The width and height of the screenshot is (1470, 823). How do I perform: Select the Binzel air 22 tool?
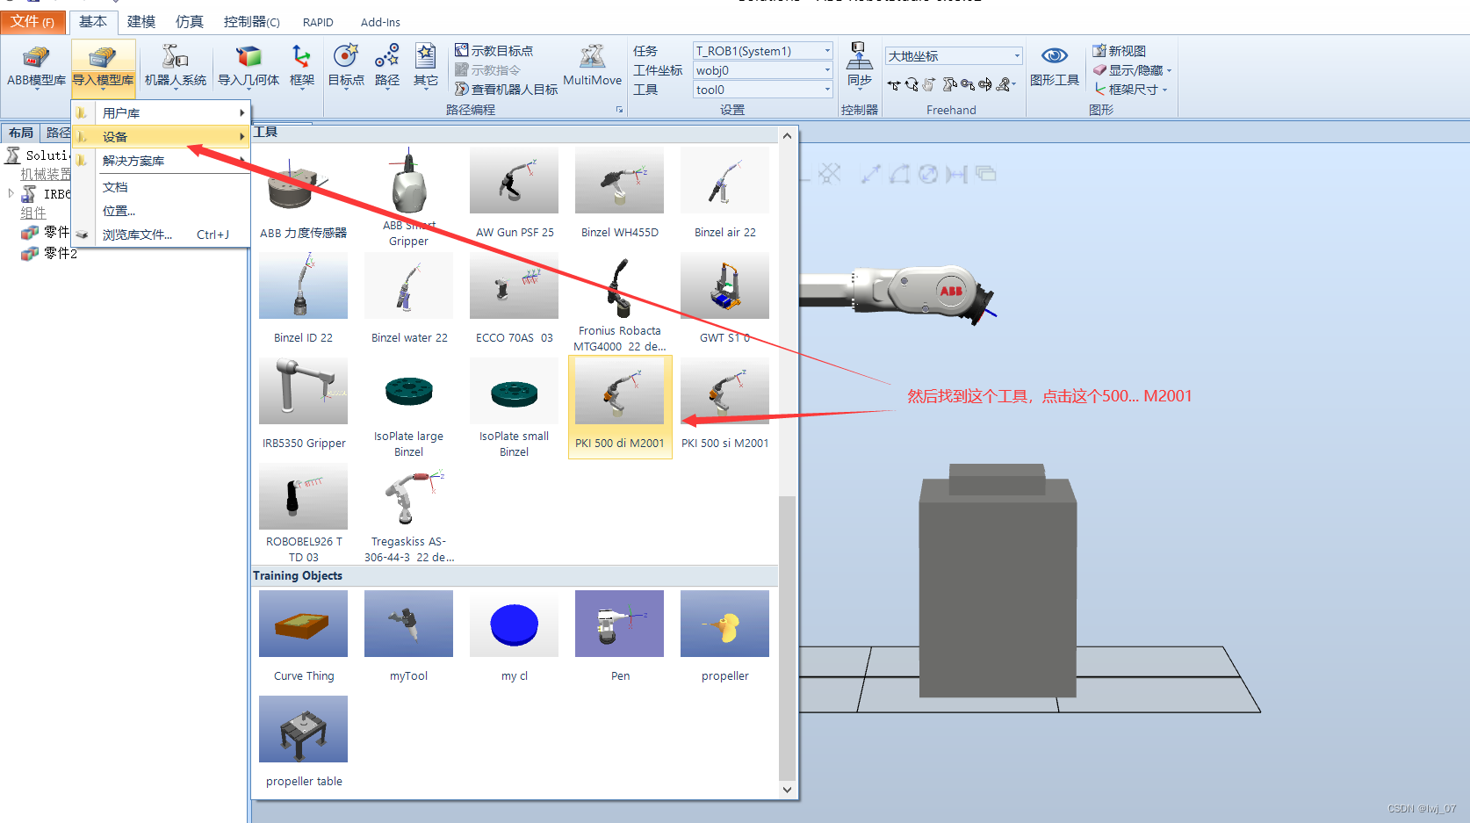[x=725, y=194]
